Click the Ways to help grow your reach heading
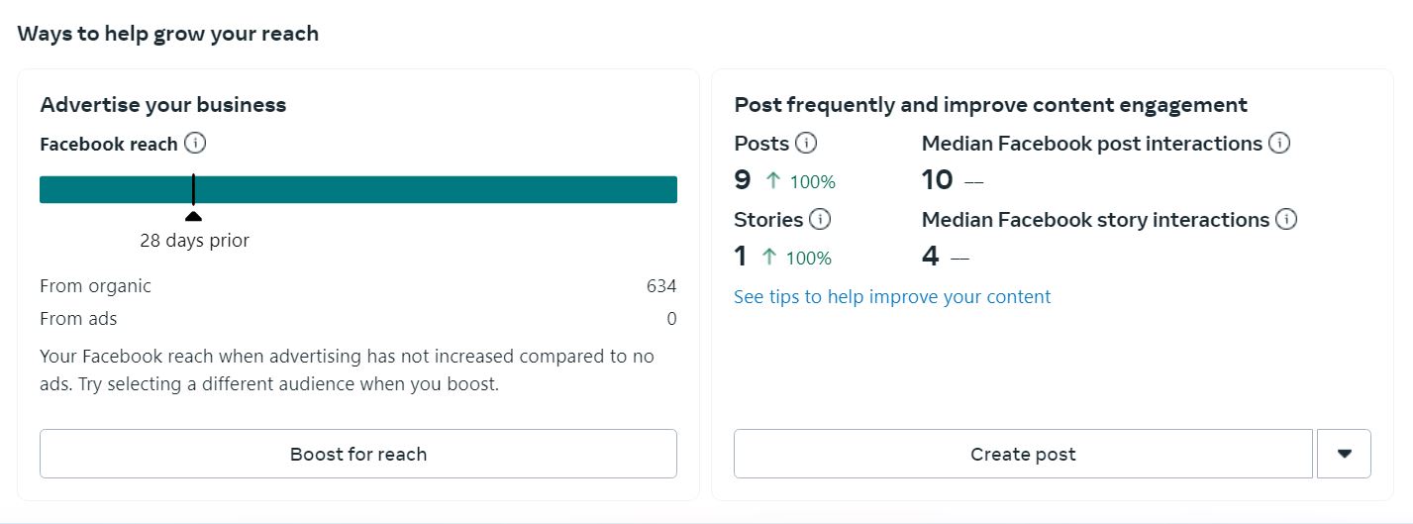1413x524 pixels. point(168,34)
